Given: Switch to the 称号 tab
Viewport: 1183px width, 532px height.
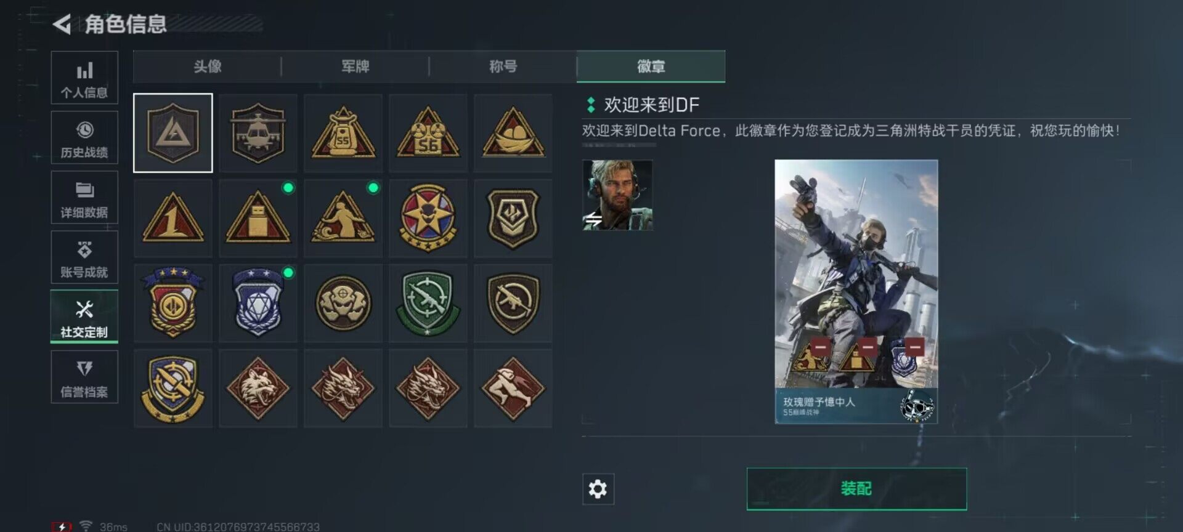Looking at the screenshot, I should [x=503, y=66].
